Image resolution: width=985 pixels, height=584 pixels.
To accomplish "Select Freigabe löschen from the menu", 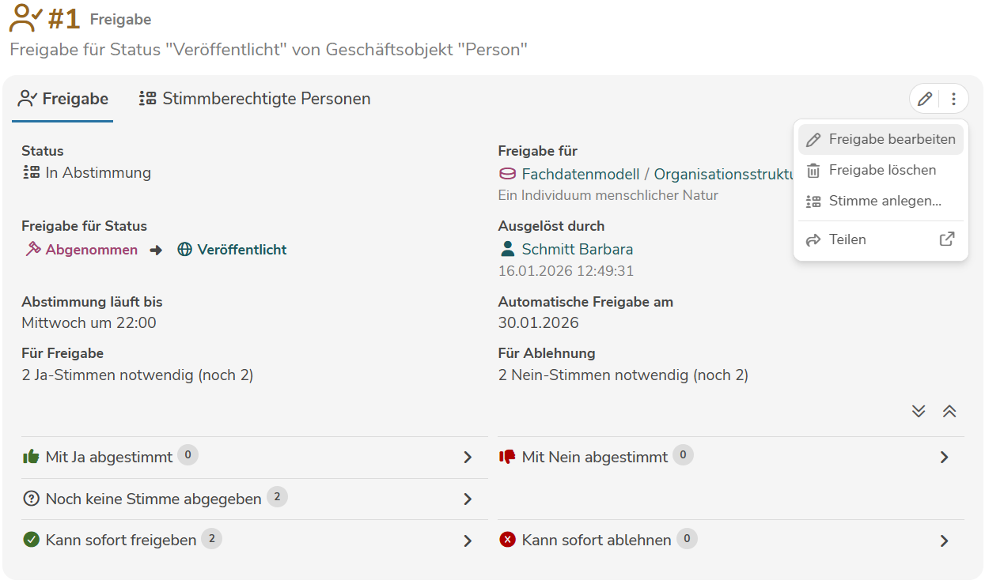I will 880,170.
